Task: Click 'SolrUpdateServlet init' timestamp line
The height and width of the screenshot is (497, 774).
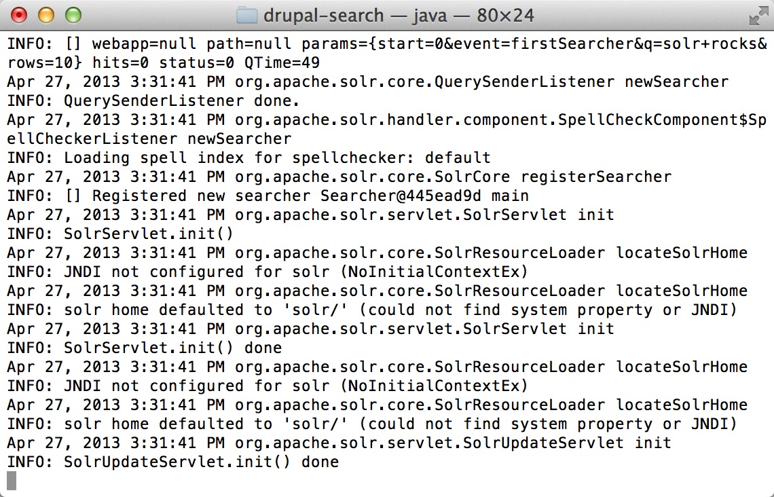Action: (339, 443)
